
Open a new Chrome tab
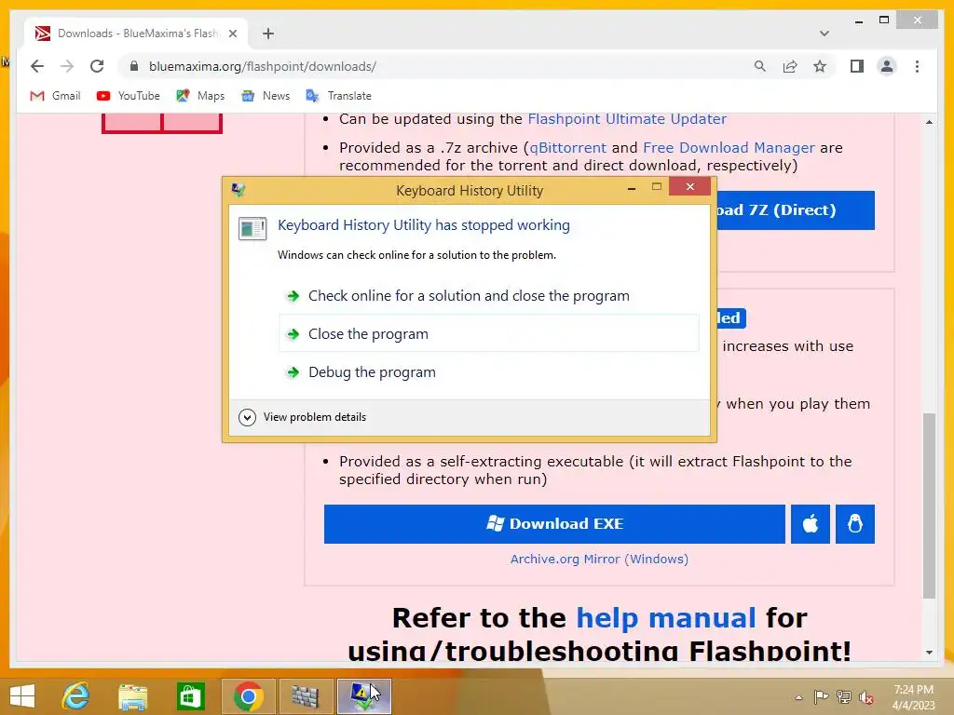point(268,34)
